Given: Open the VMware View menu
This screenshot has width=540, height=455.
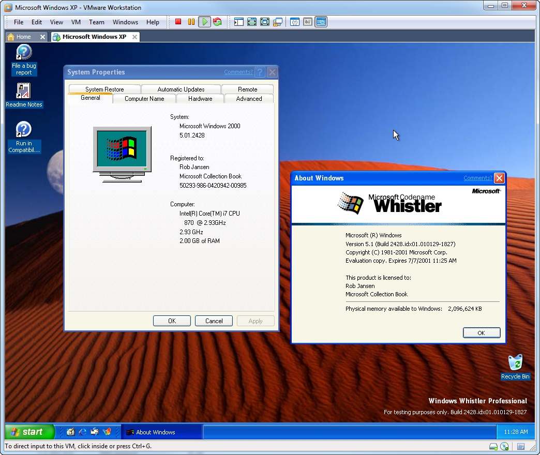Looking at the screenshot, I should [56, 22].
